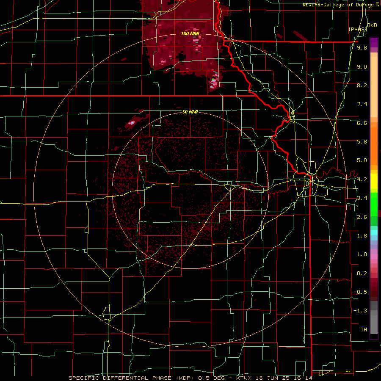The height and width of the screenshot is (381, 381).
Task: Click the 2.6 scale value
Action: tap(362, 217)
